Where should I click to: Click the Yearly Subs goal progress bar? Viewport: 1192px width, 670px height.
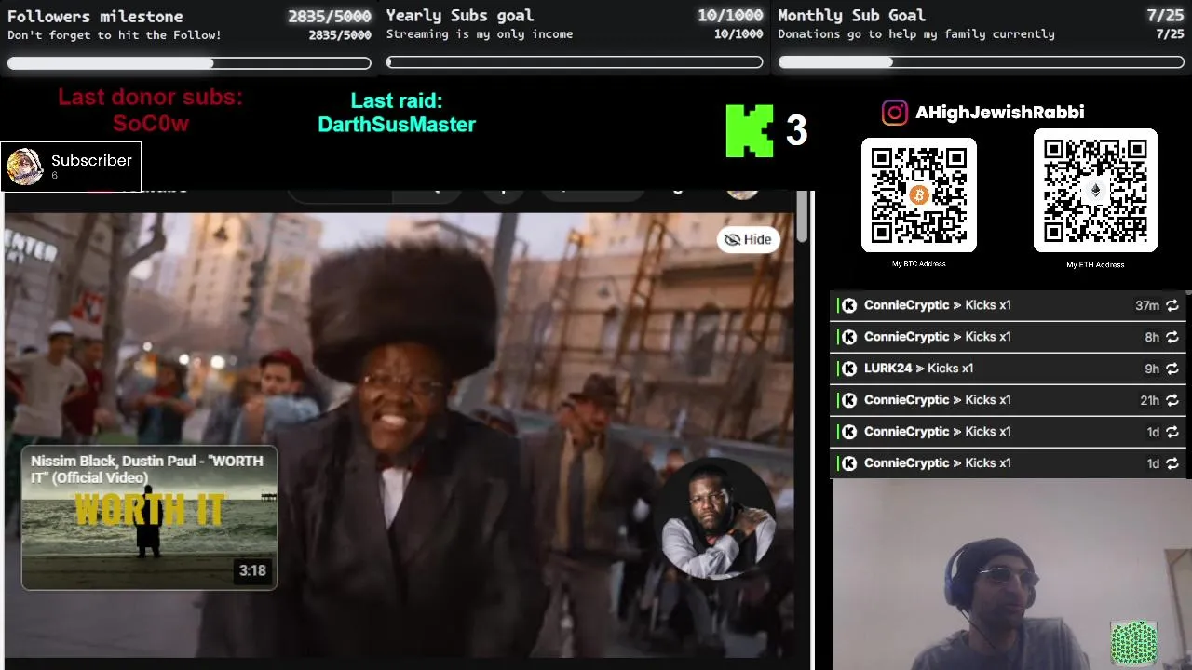[x=575, y=62]
